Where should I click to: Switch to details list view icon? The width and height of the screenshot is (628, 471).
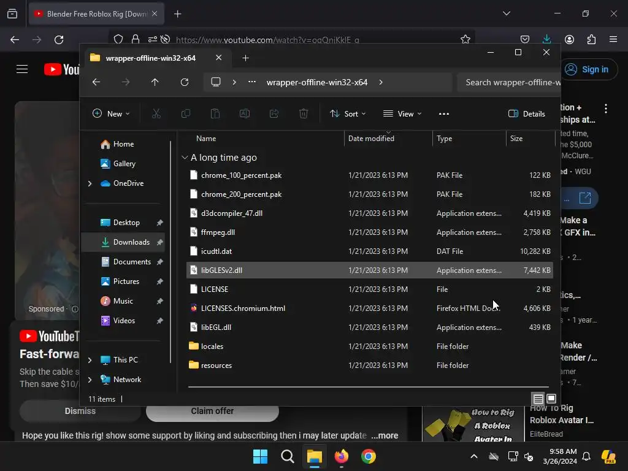coord(538,399)
